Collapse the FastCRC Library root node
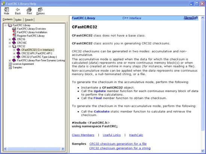Viewport: 206px width, 154px height. point(5,25)
